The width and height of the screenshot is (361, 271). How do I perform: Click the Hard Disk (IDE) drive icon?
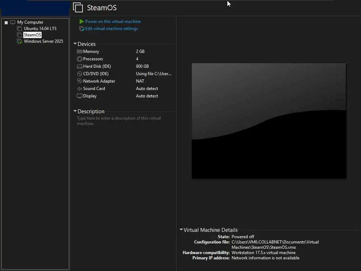(79, 66)
